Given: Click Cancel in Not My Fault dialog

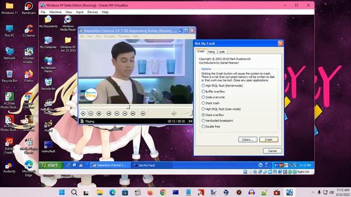Looking at the screenshot, I should tap(273, 151).
